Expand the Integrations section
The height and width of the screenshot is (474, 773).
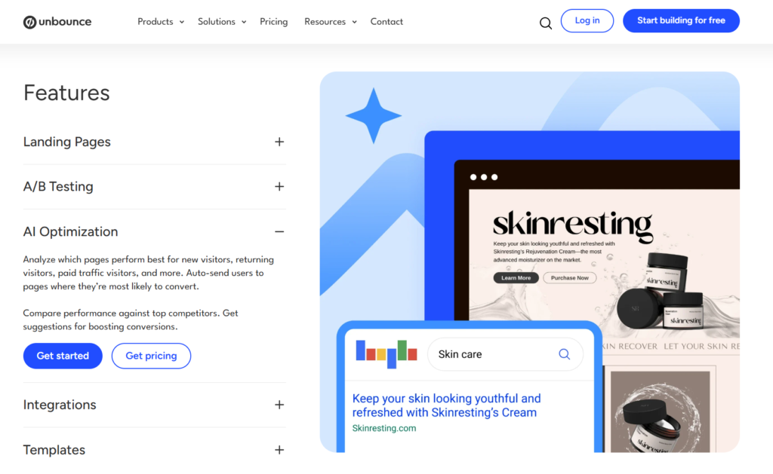point(154,405)
